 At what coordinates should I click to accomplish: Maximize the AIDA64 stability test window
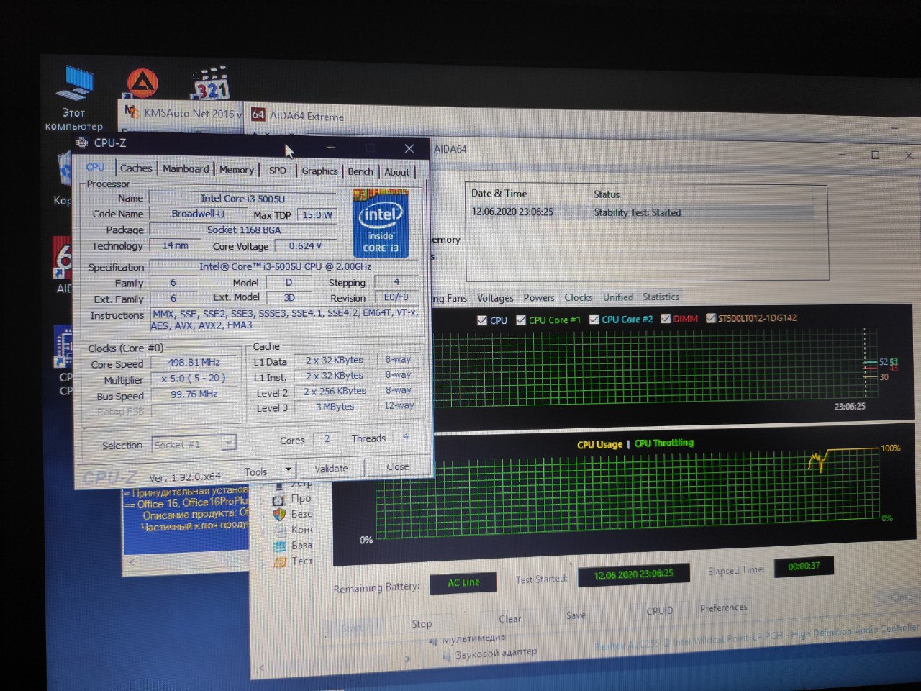(x=875, y=155)
